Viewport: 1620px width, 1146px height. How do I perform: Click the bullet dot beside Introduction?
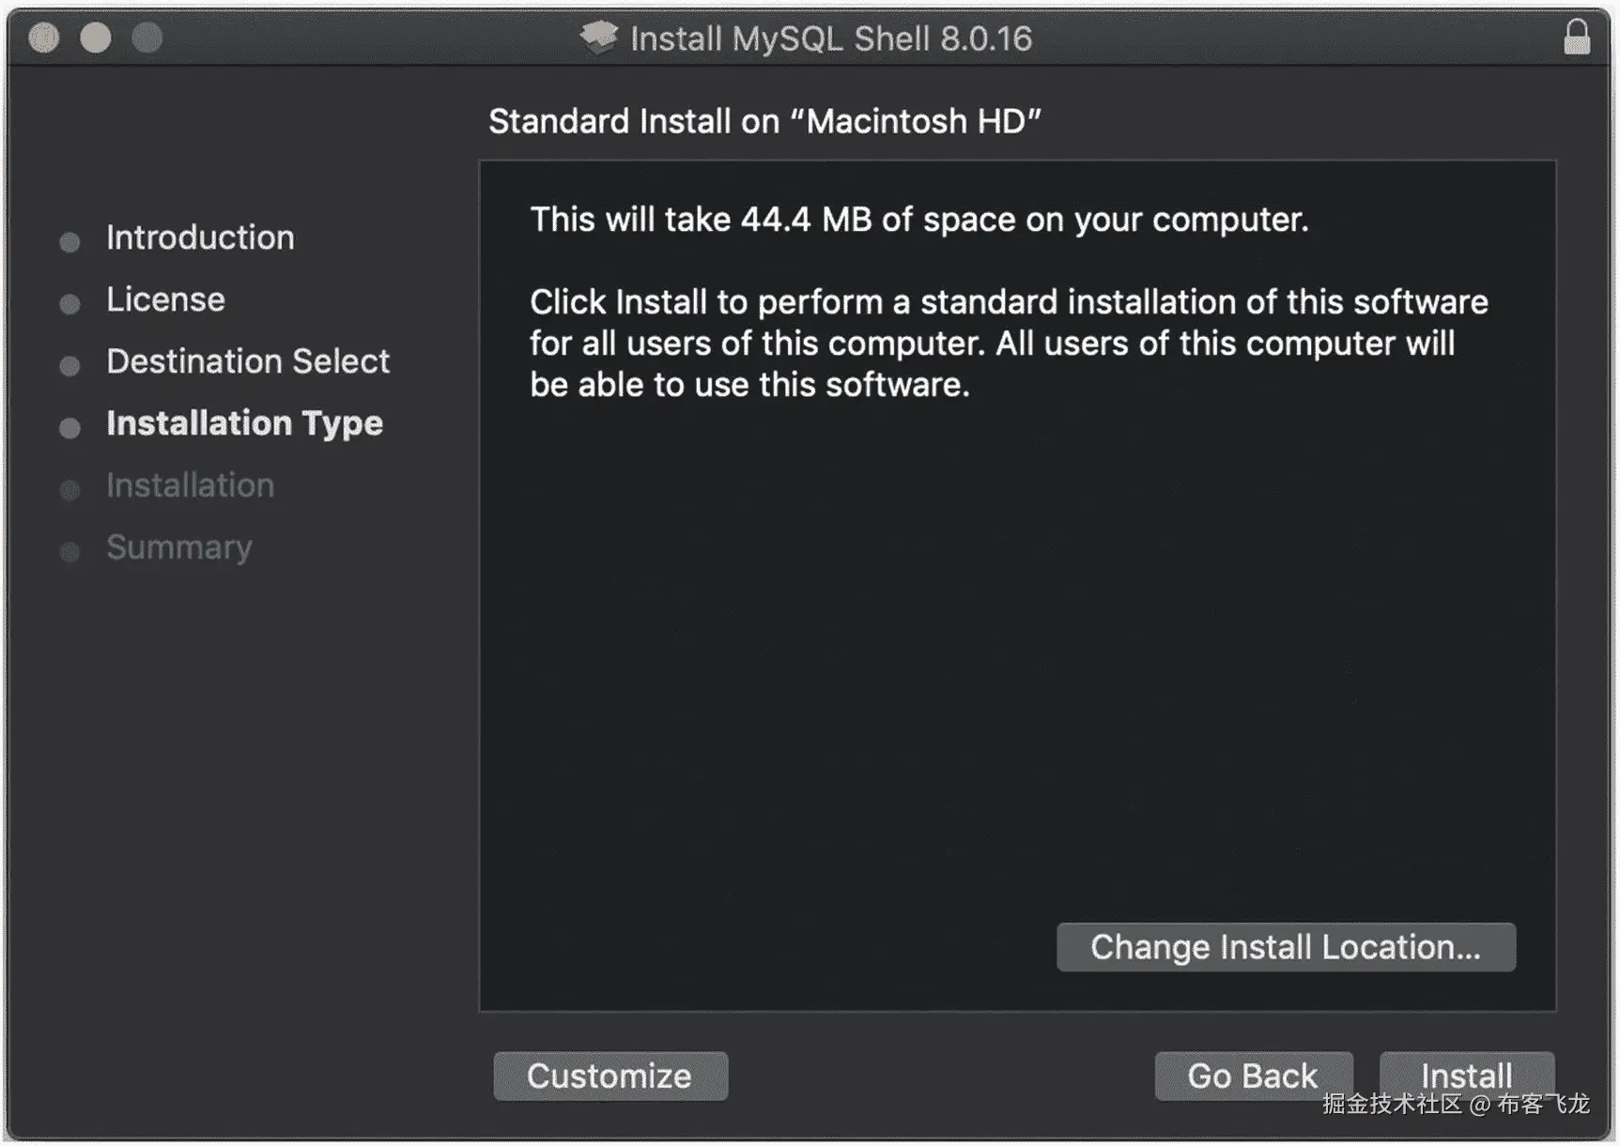(x=69, y=242)
